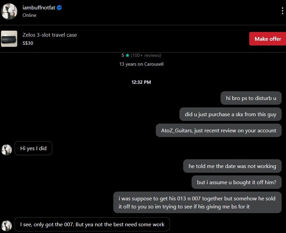
Task: Click the 5 star rating icon
Action: (x=127, y=56)
